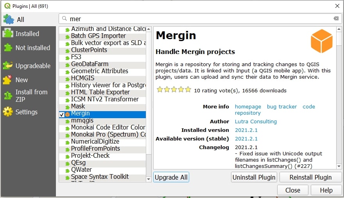Image resolution: width=344 pixels, height=198 pixels.
Task: Click the Not installed puzzle icon
Action: [8, 48]
